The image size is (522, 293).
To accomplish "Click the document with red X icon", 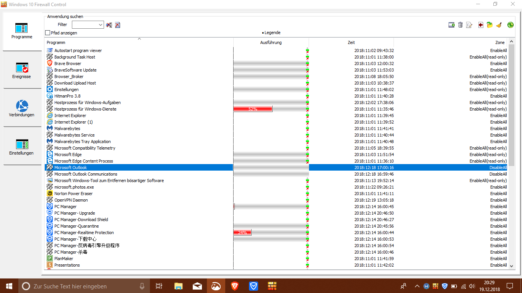I will click(117, 25).
